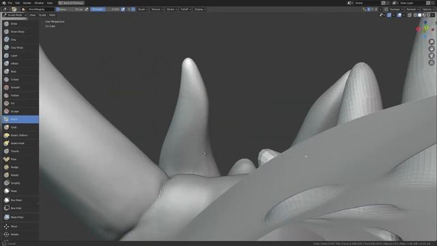437x246 pixels.
Task: Click the Back to Previous button
Action: (71, 3)
